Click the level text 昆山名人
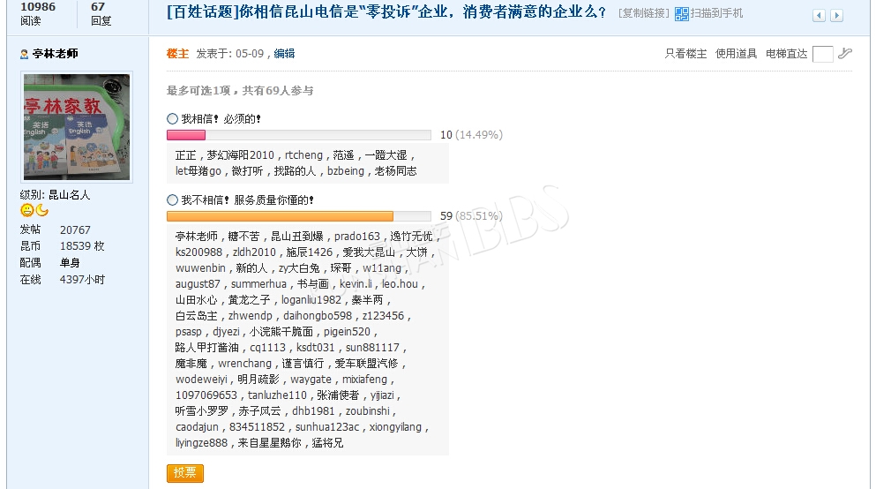Screen dimensions: 876x489 70,195
